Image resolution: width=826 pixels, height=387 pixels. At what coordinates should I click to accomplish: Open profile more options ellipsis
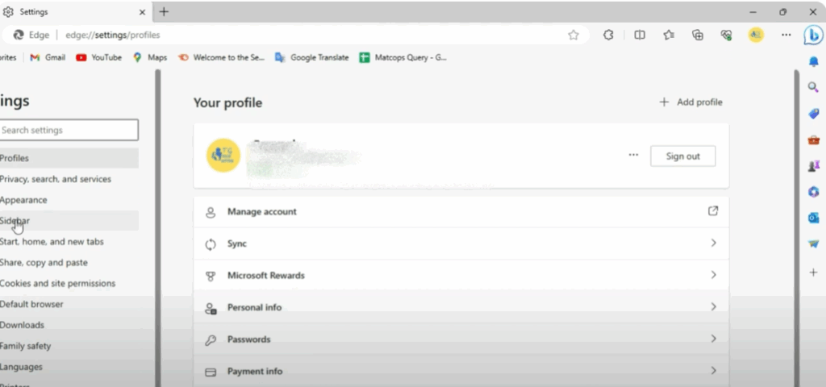(x=633, y=156)
